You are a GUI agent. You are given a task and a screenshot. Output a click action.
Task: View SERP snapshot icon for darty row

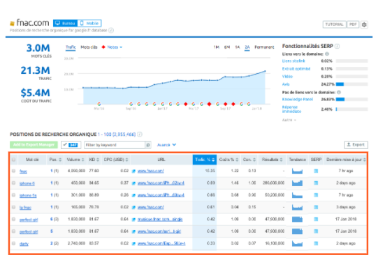click(316, 243)
